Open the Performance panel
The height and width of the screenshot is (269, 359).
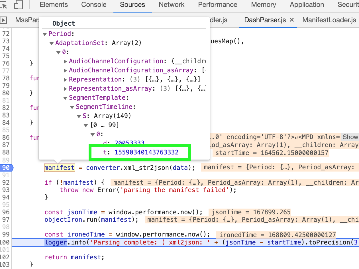tap(217, 5)
